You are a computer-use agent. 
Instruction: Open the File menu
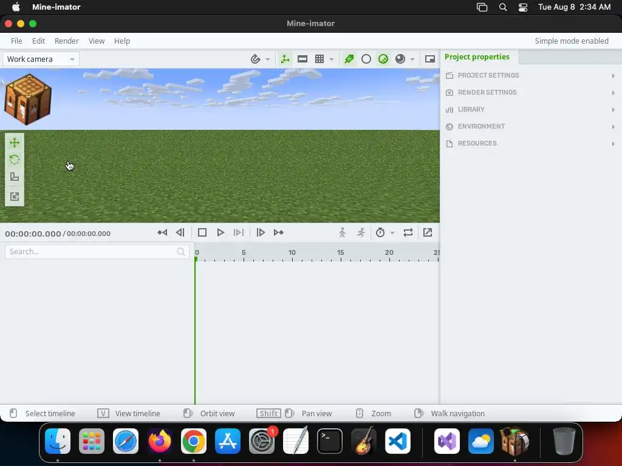(x=16, y=41)
